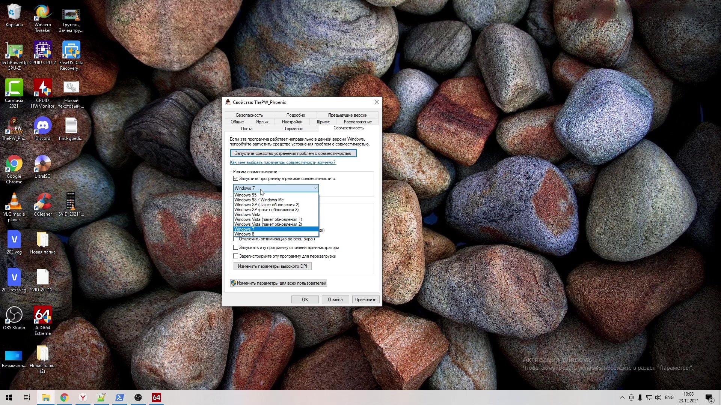The image size is (721, 405).
Task: Open the OBS Studio desktop icon
Action: pyautogui.click(x=14, y=317)
